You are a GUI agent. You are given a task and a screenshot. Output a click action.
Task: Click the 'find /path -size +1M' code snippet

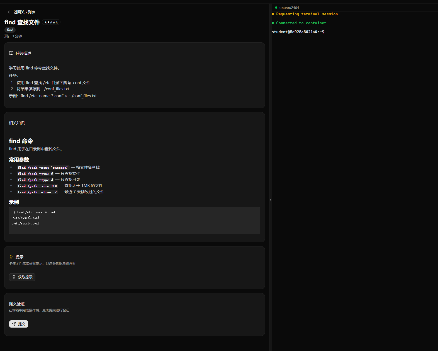(37, 186)
